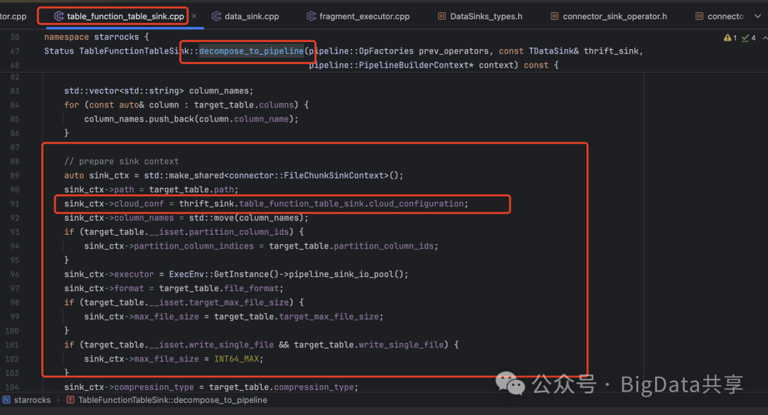Screen dimensions: 768x415
Task: Open DataSinks_types.h header tab
Action: [x=480, y=16]
